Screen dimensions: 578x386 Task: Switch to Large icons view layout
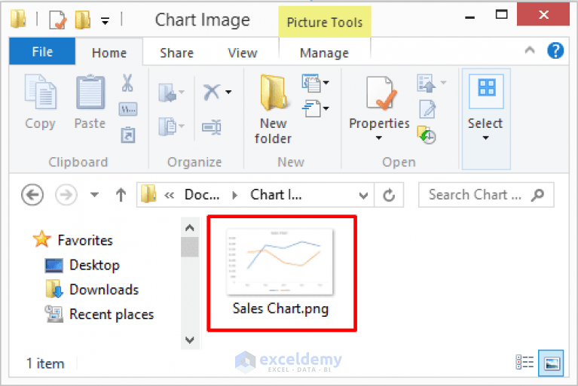552,362
